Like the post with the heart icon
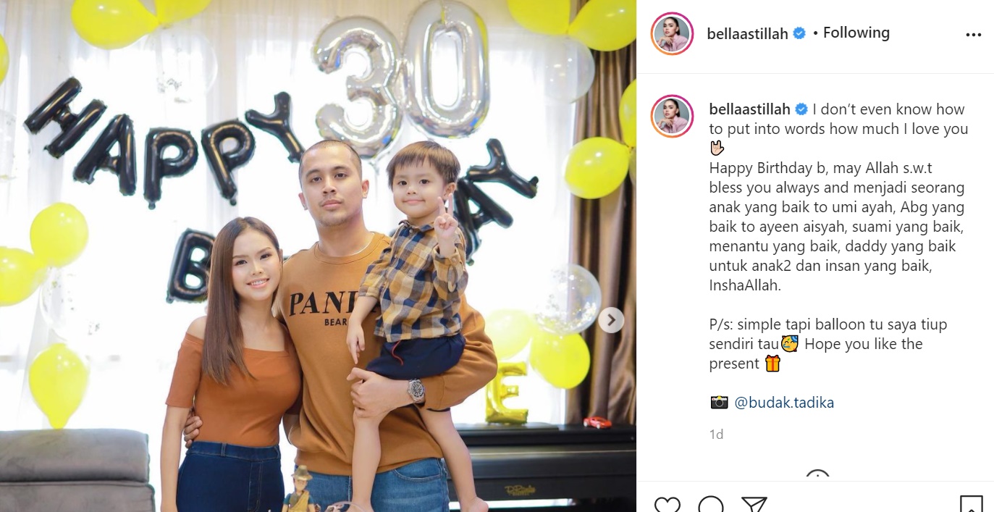The width and height of the screenshot is (994, 512). (x=667, y=505)
